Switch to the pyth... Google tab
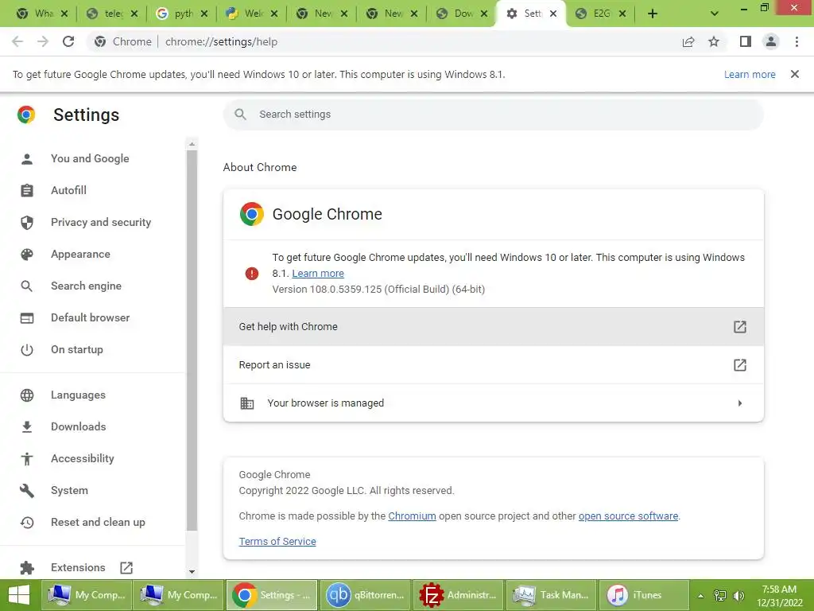The image size is (814, 611). coord(183,14)
